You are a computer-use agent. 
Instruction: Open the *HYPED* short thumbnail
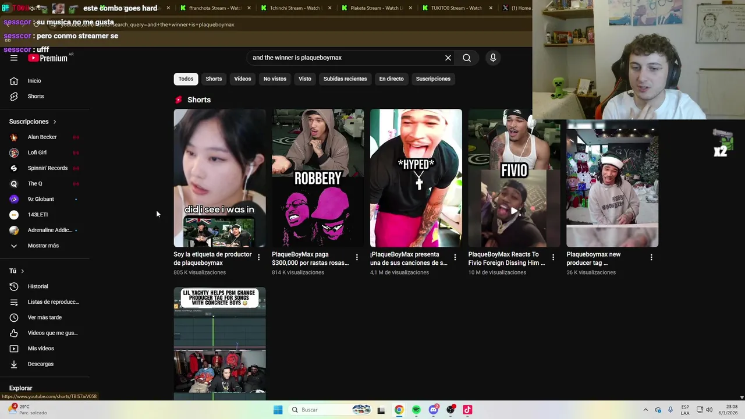tap(416, 178)
